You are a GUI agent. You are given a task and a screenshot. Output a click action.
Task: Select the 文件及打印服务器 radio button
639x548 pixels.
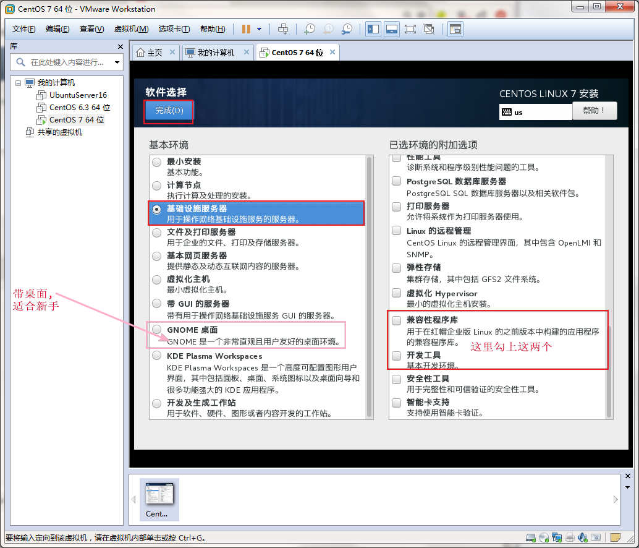pyautogui.click(x=157, y=233)
